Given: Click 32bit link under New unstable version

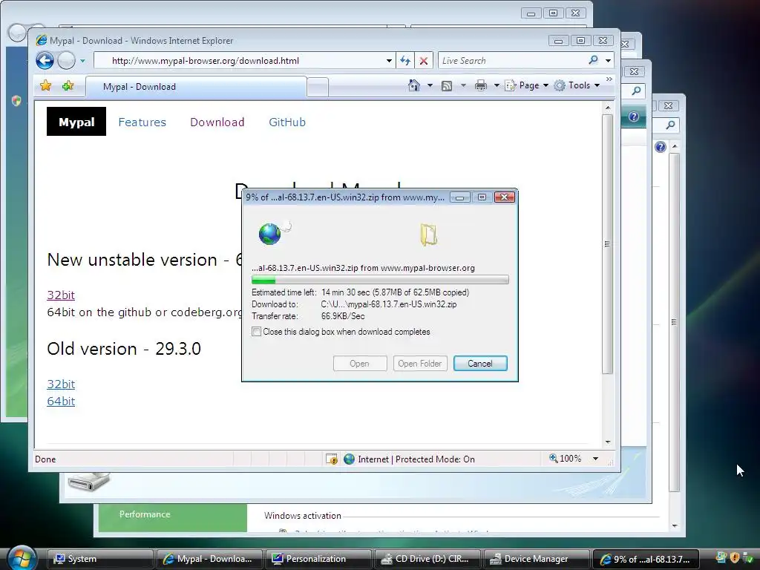Looking at the screenshot, I should [x=61, y=295].
